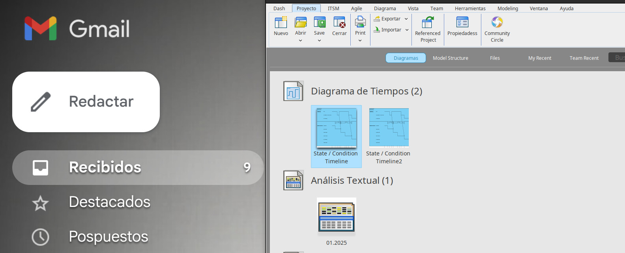Select State / Condition Timeline2 thumbnail
Viewport: 625px width, 253px height.
pyautogui.click(x=389, y=127)
